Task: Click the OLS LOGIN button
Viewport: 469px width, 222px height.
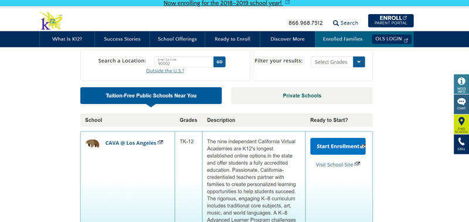Action: coord(392,39)
